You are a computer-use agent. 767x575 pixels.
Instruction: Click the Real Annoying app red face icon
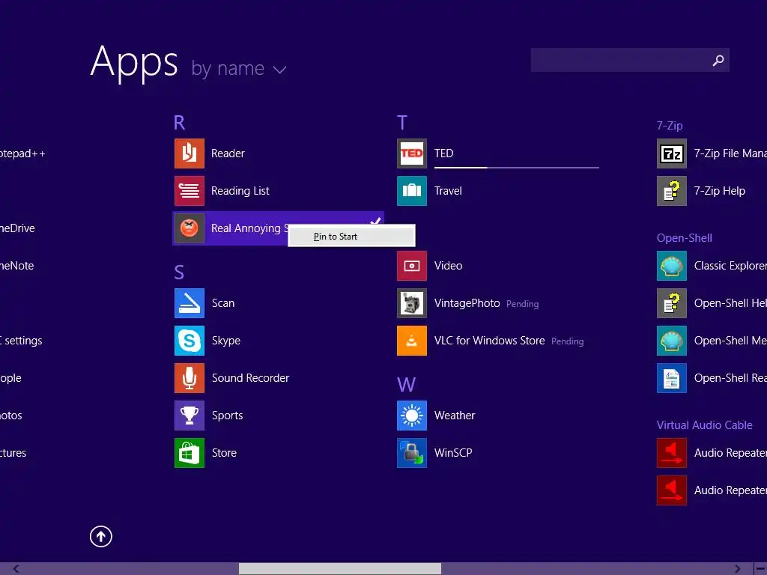[x=190, y=228]
